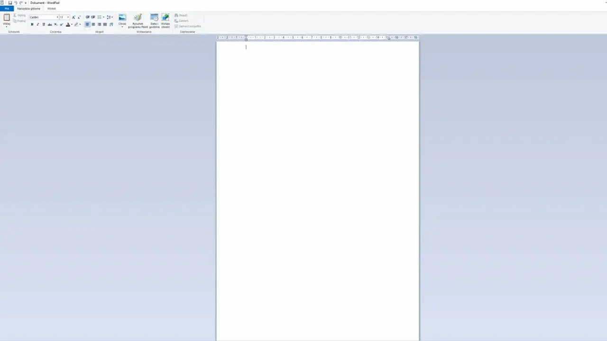Insert Rysunek programu Paint drawing
Image resolution: width=607 pixels, height=341 pixels.
(138, 21)
